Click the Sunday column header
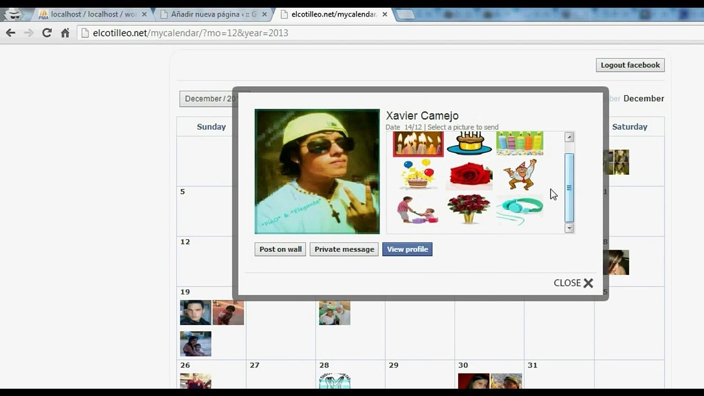This screenshot has height=396, width=704. click(211, 127)
